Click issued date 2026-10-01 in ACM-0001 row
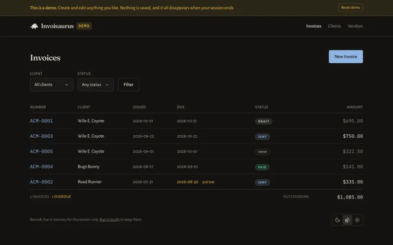 [x=143, y=121]
